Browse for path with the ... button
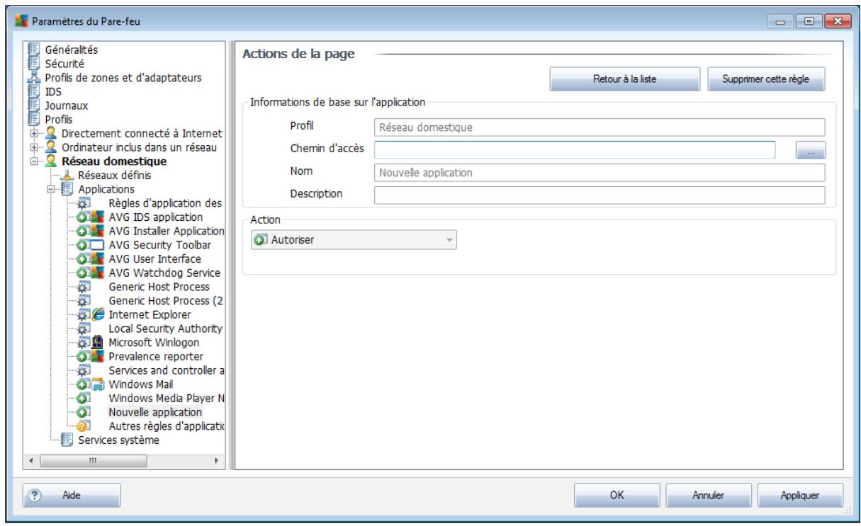 (811, 149)
